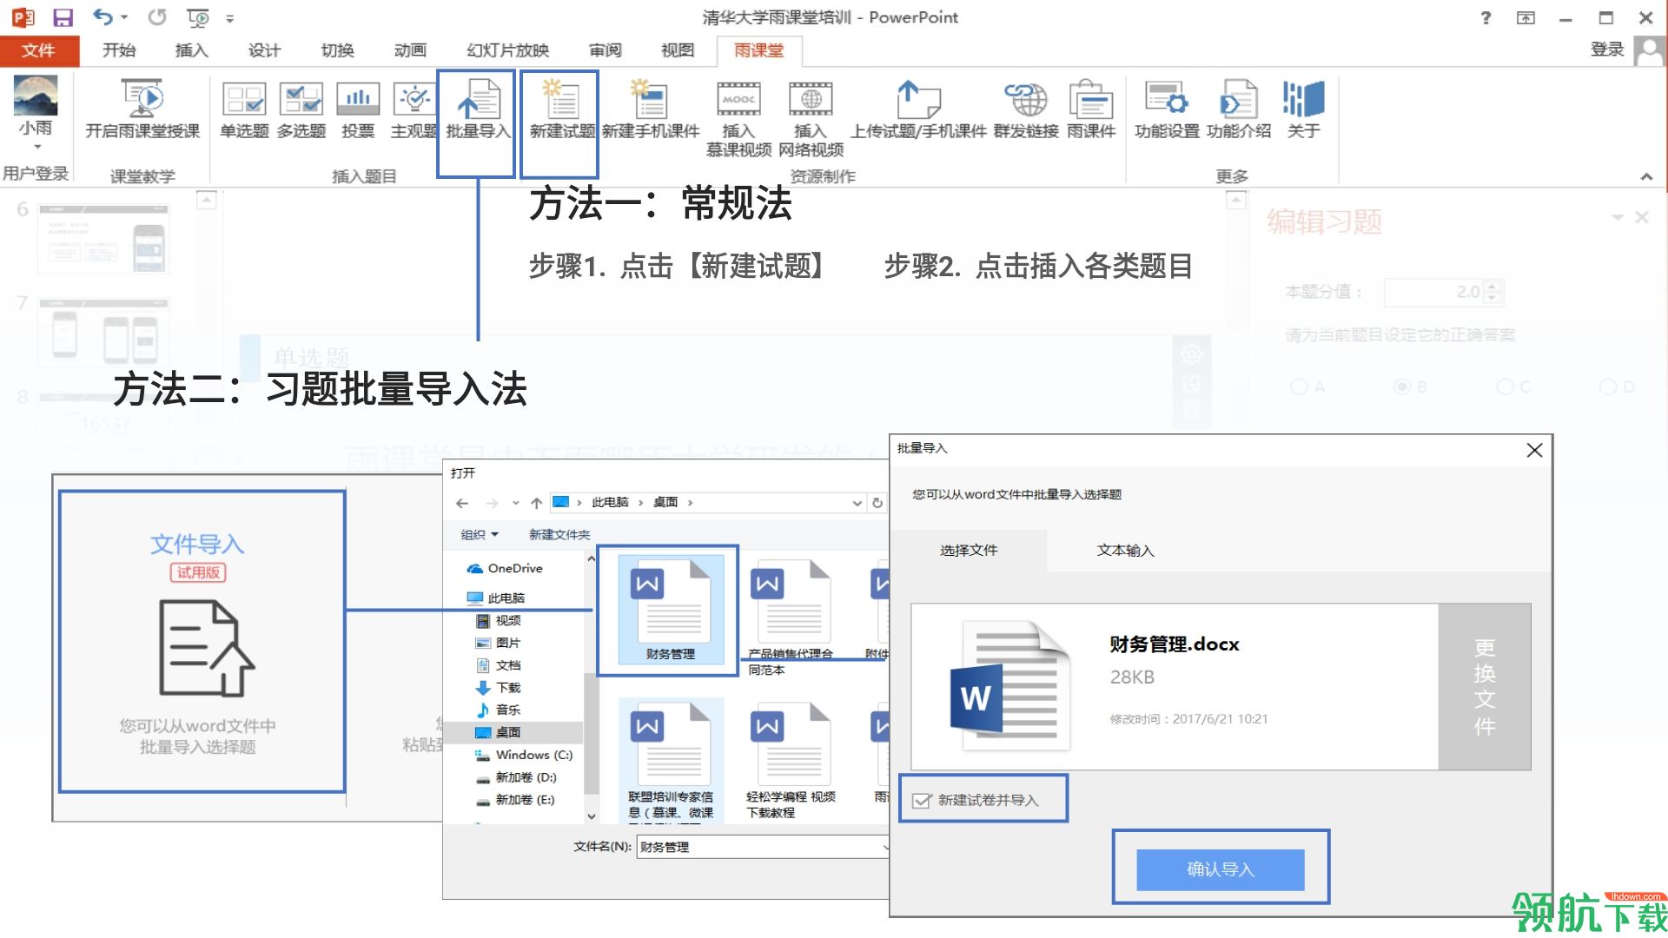The width and height of the screenshot is (1668, 938).
Task: Insert a 主观题 question
Action: pos(413,109)
